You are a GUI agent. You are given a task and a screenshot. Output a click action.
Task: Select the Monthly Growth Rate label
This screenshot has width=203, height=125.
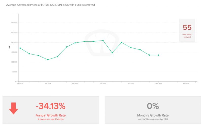[x=153, y=115]
